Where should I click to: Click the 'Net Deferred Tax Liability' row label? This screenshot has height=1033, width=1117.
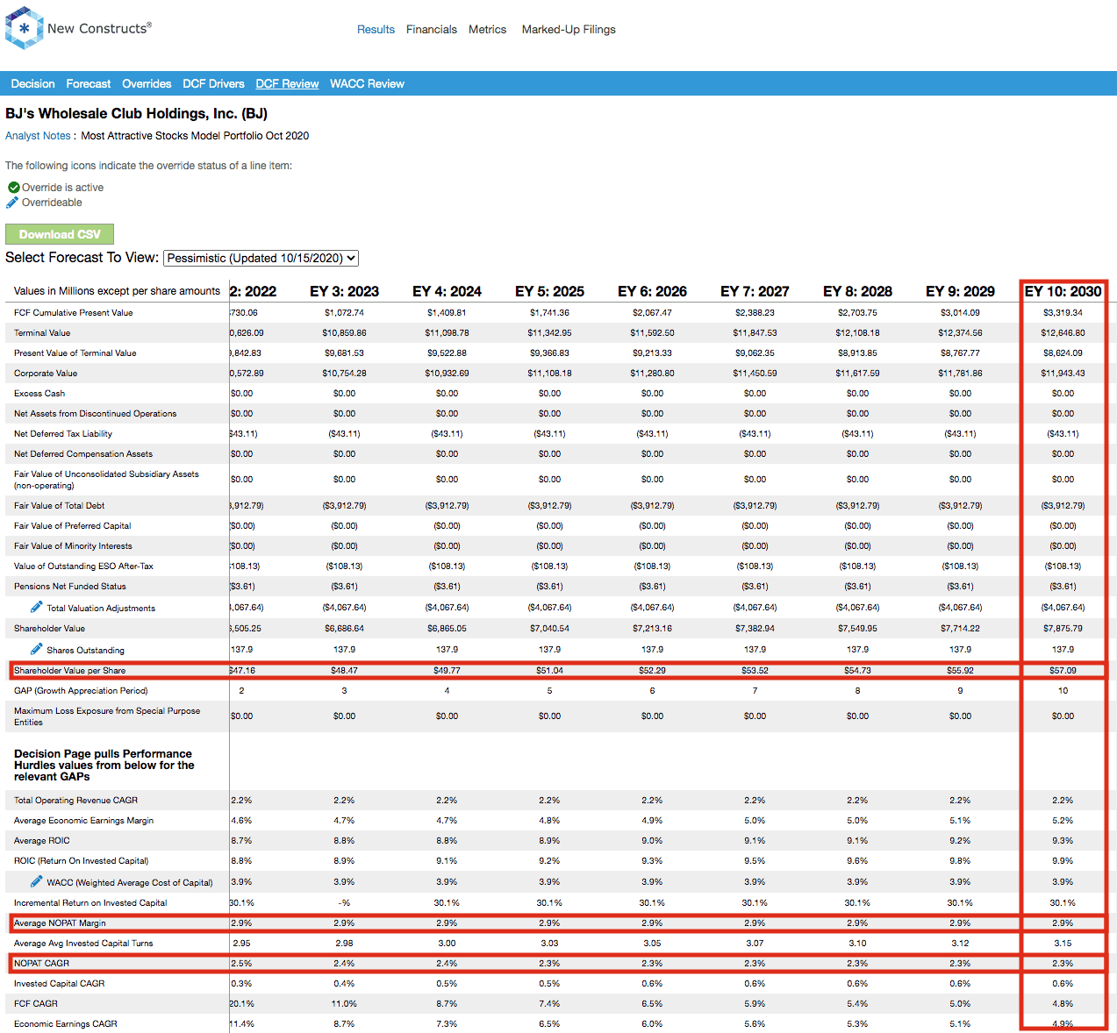63,433
